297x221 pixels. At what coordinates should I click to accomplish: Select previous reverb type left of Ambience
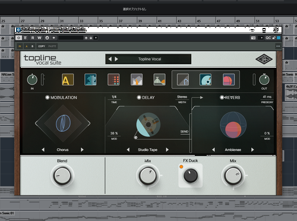[x=213, y=150]
